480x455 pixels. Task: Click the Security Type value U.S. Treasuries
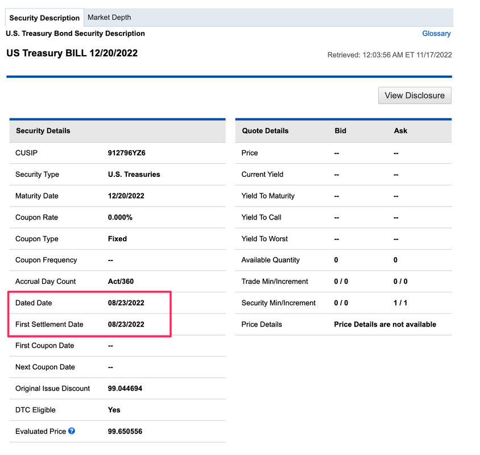(134, 174)
